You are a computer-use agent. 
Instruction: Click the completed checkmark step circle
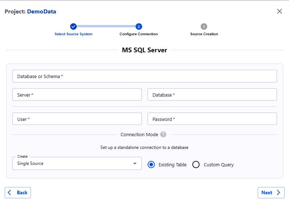[x=73, y=27]
